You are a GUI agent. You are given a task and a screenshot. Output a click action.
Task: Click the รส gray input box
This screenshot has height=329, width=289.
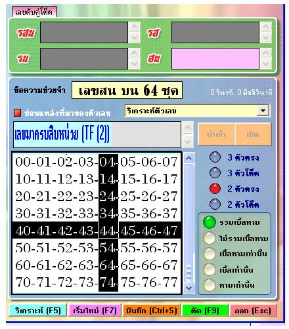(x=215, y=33)
